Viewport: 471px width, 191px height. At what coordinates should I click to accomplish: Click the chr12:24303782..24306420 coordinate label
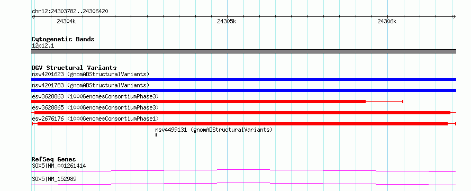point(70,12)
